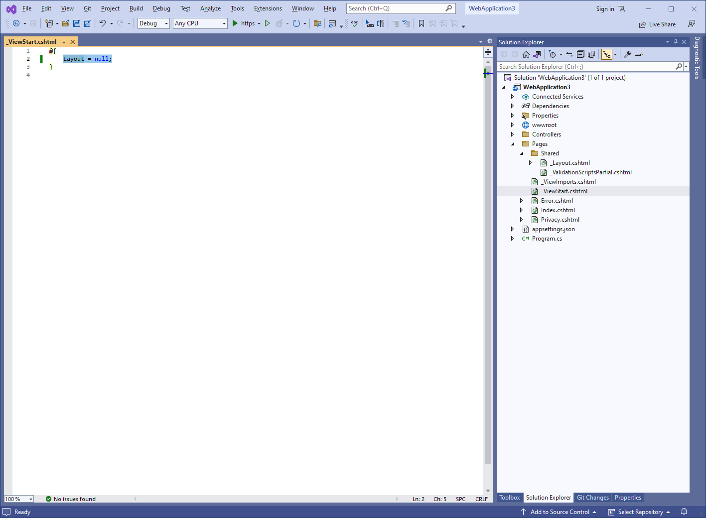Open the Build menu
706x518 pixels.
(136, 8)
